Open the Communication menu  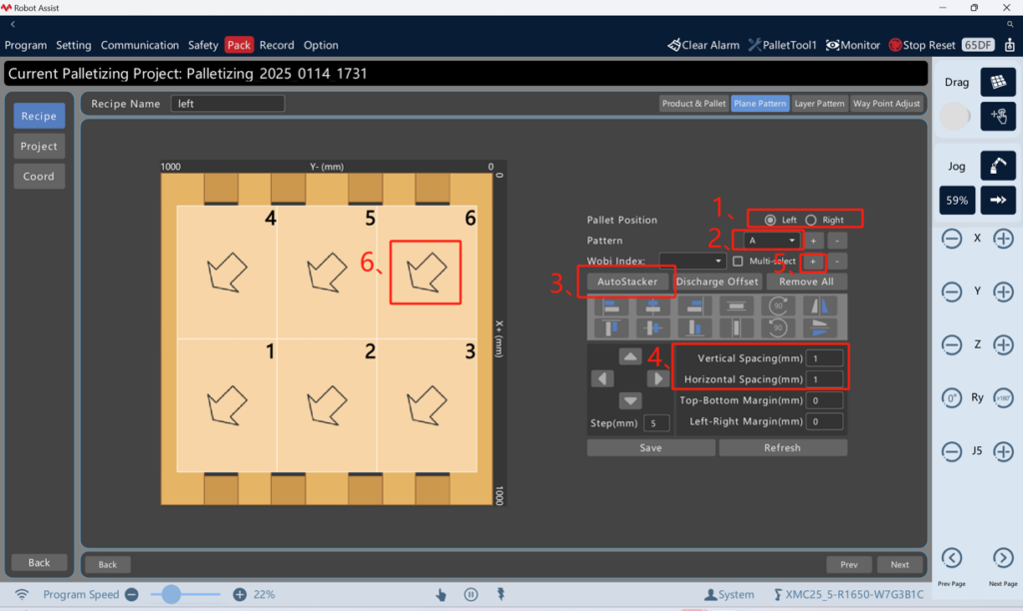click(140, 45)
